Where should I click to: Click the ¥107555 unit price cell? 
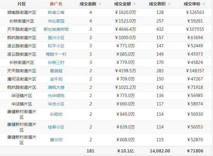(x=195, y=29)
